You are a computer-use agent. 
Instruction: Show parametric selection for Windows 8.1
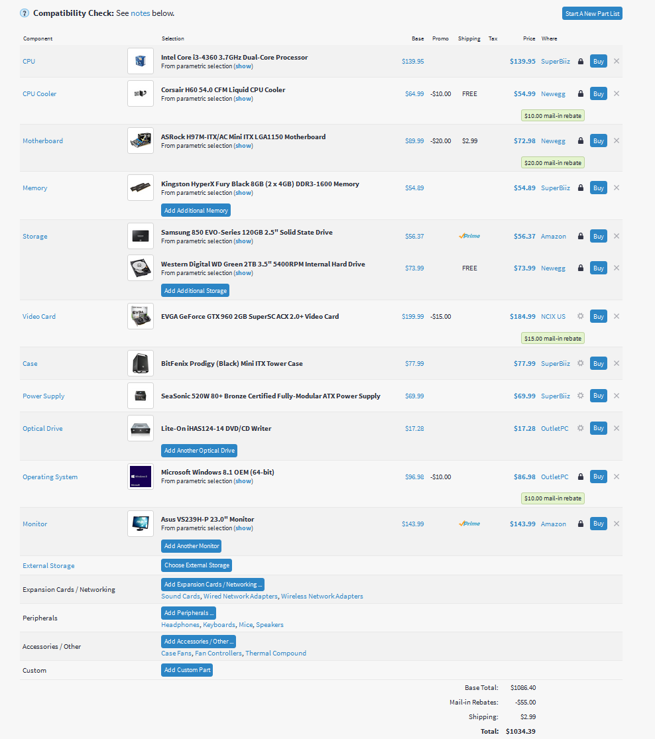(243, 481)
